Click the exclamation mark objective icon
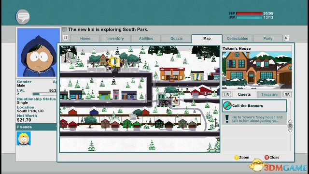Image resolution: width=309 pixels, height=174 pixels. coord(227,119)
